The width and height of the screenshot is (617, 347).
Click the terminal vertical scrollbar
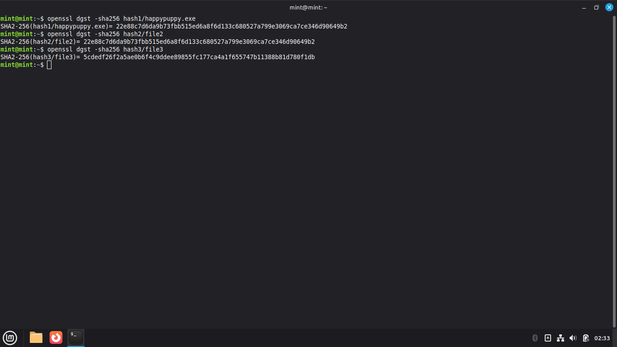tap(614, 172)
